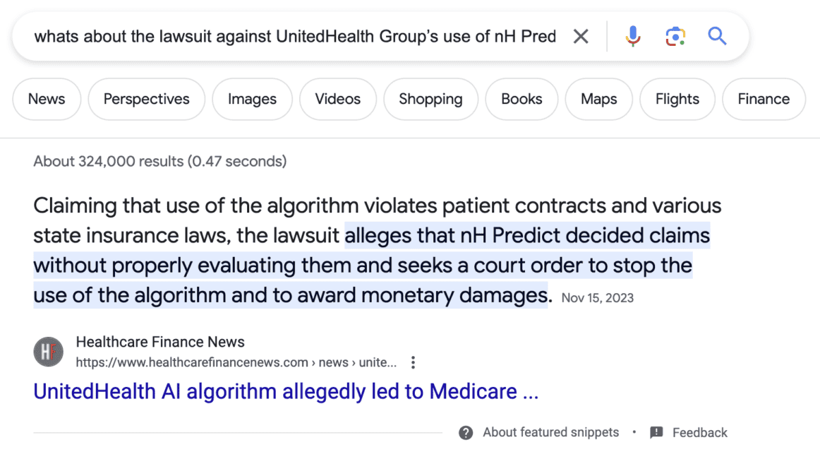Image resolution: width=820 pixels, height=452 pixels.
Task: Select the Finance filter chip
Action: pos(764,99)
